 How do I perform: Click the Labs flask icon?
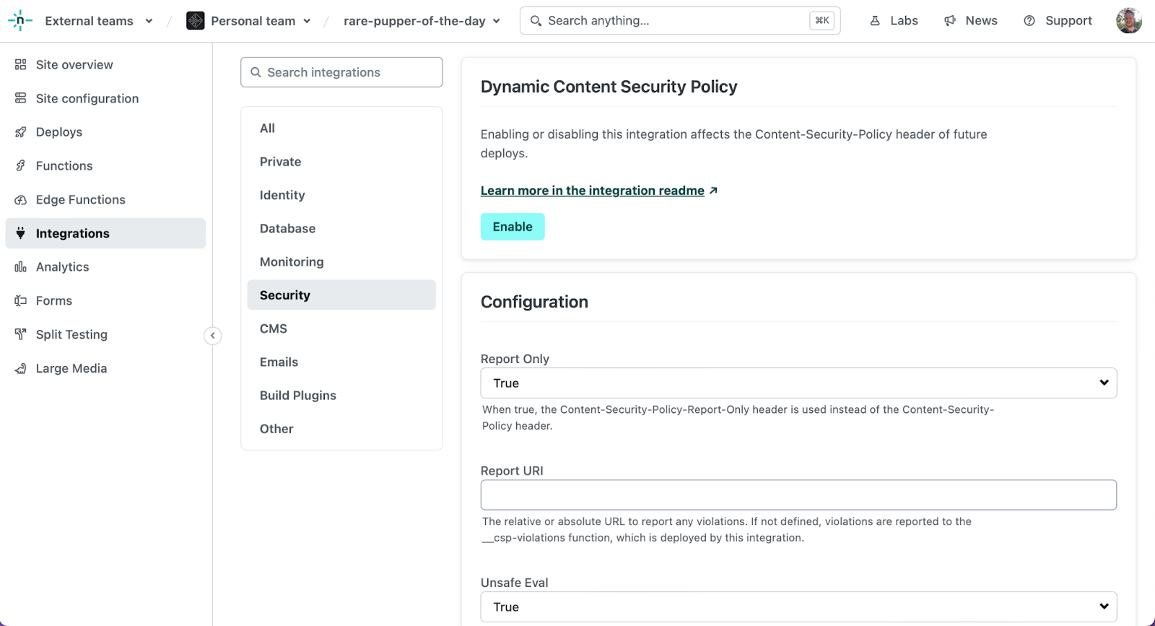875,21
